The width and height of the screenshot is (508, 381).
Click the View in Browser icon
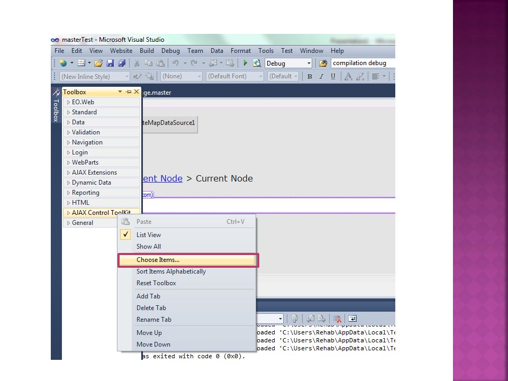(x=257, y=63)
